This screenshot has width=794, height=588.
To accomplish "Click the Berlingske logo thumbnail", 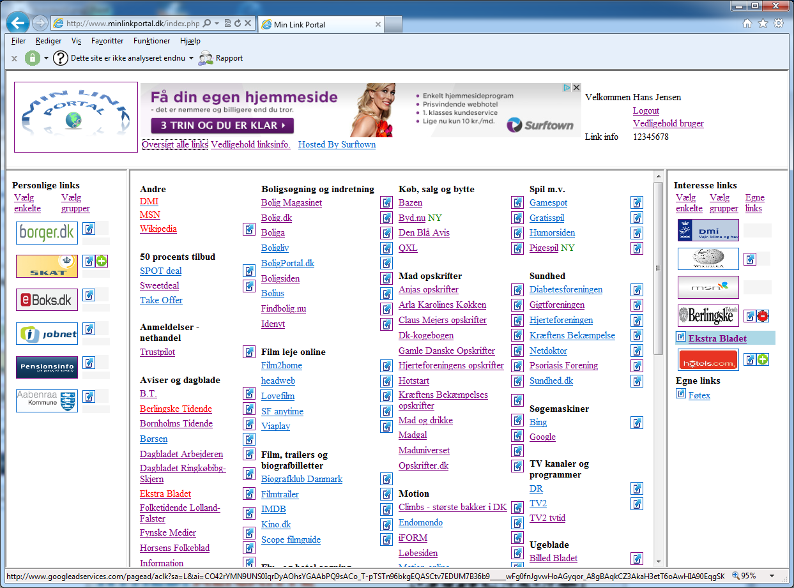I will click(x=708, y=317).
